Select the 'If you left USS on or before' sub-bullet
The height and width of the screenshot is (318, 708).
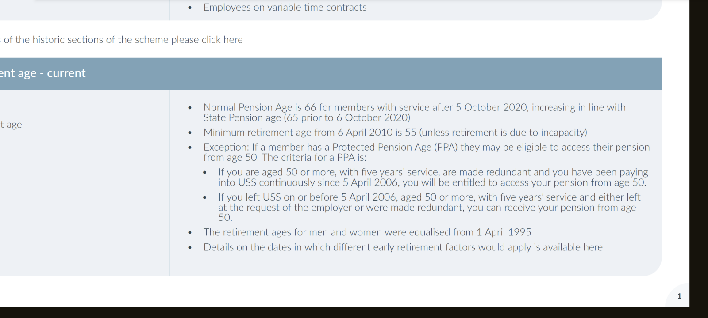429,207
